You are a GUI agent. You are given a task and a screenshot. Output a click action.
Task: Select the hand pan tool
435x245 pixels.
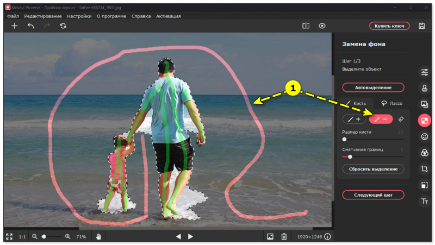(x=98, y=237)
